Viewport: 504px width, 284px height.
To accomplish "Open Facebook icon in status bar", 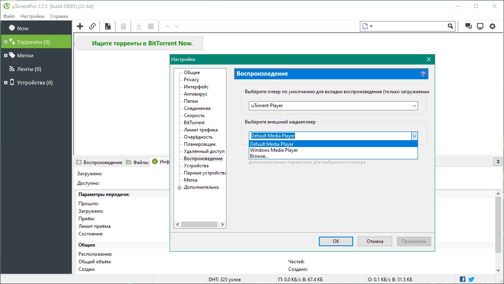I will click(x=463, y=279).
